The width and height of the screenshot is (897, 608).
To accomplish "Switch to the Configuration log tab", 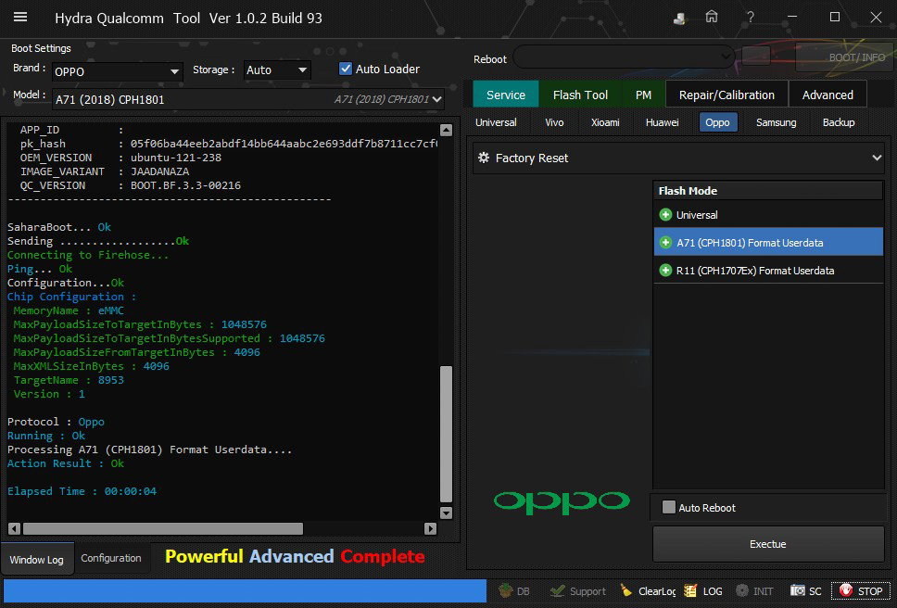I will tap(111, 558).
